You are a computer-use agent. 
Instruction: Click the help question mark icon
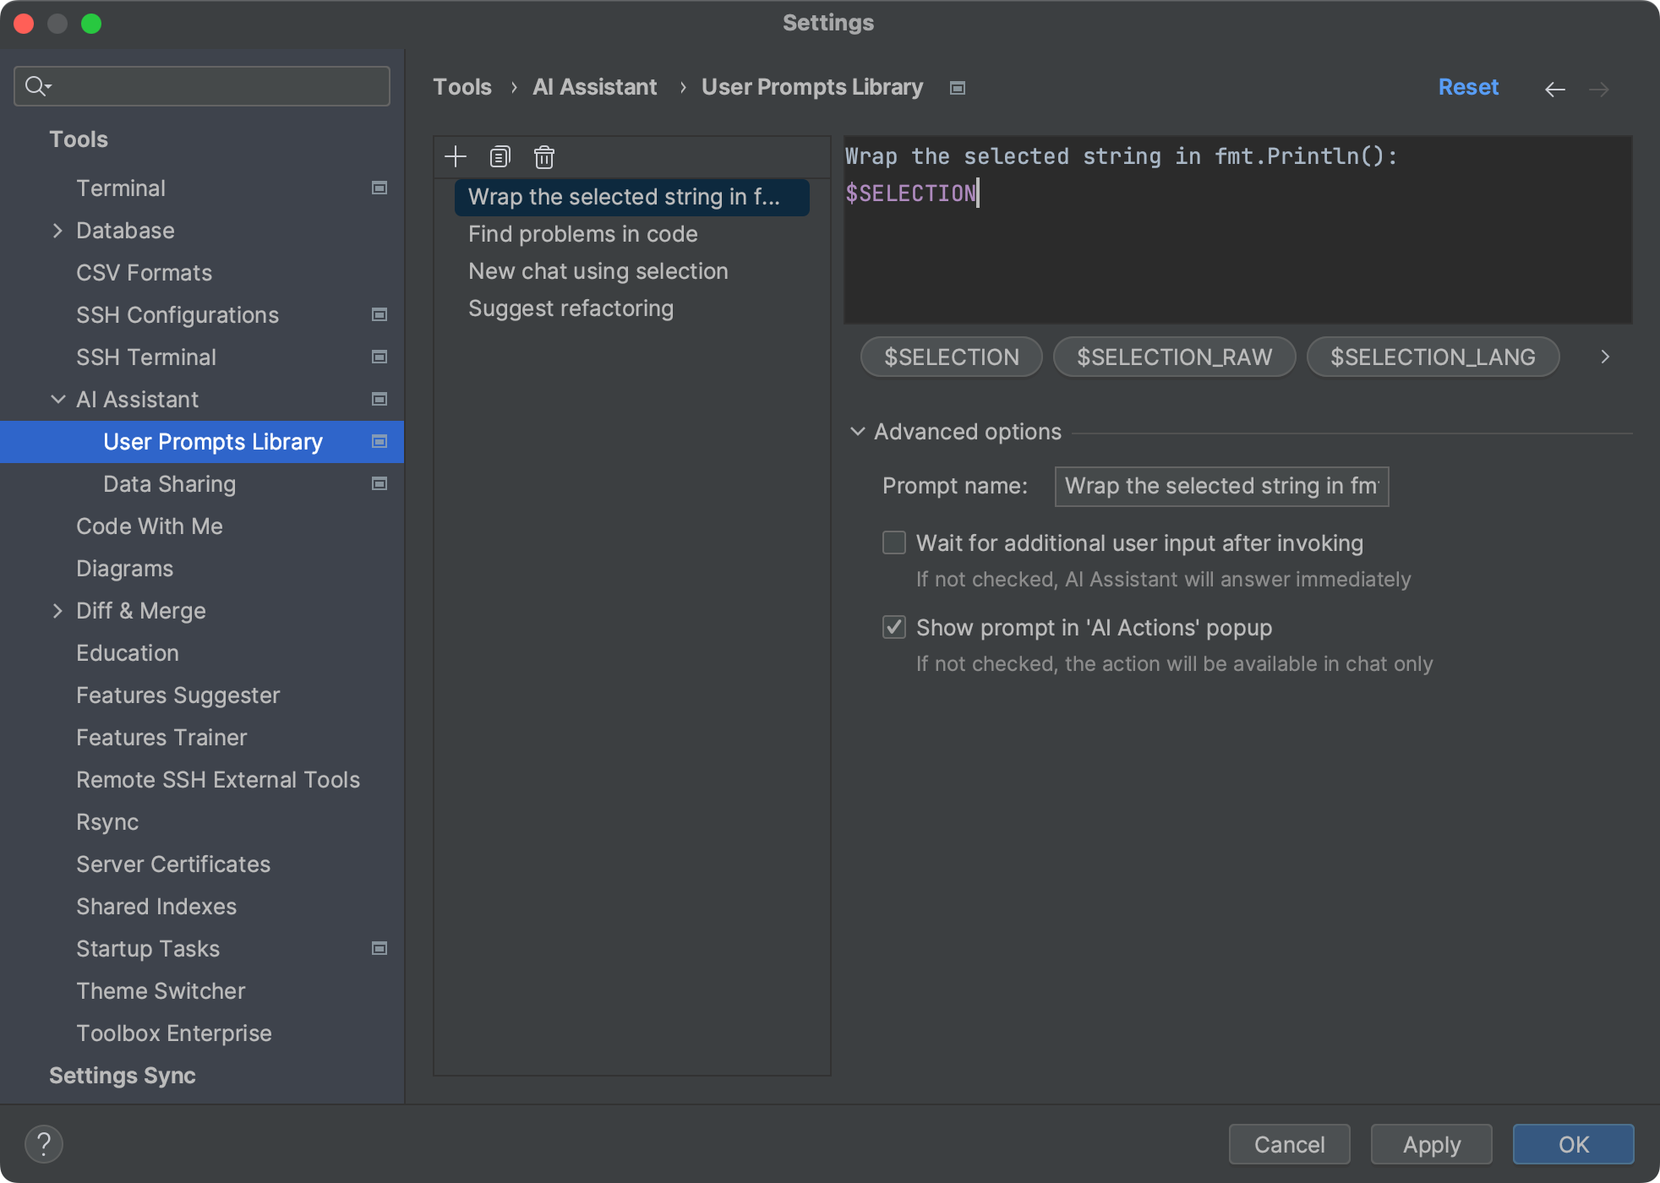44,1144
